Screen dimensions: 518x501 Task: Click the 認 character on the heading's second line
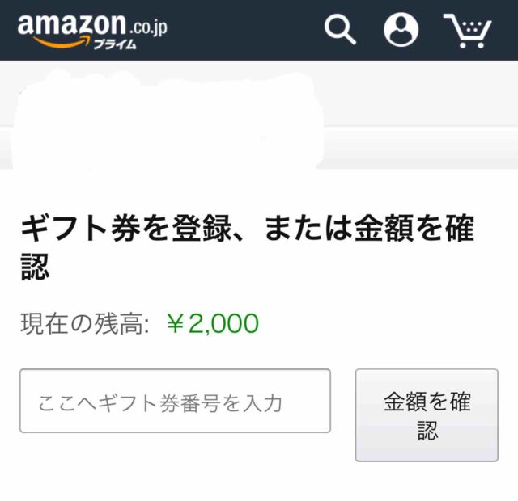pos(36,267)
